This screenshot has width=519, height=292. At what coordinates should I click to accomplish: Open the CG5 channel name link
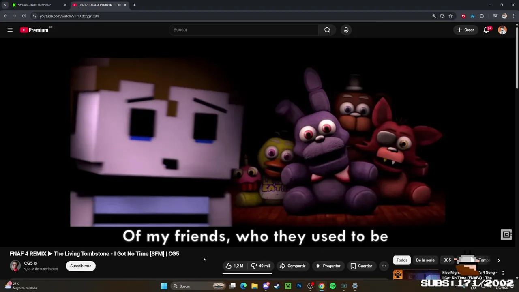[x=28, y=263]
